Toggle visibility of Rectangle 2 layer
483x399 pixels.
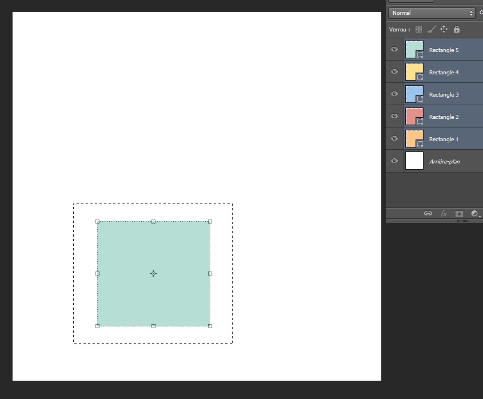(x=394, y=116)
